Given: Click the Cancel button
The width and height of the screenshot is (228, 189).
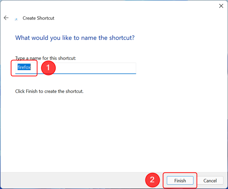Looking at the screenshot, I should (210, 181).
